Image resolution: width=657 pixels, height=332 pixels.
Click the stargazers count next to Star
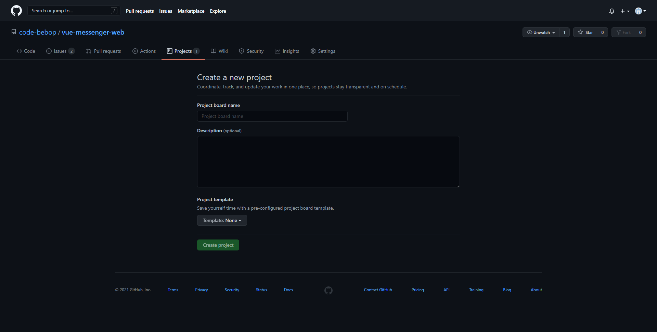click(603, 32)
